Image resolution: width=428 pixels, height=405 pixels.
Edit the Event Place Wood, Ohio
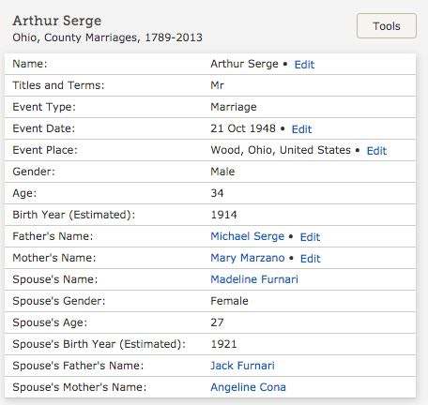(x=376, y=151)
